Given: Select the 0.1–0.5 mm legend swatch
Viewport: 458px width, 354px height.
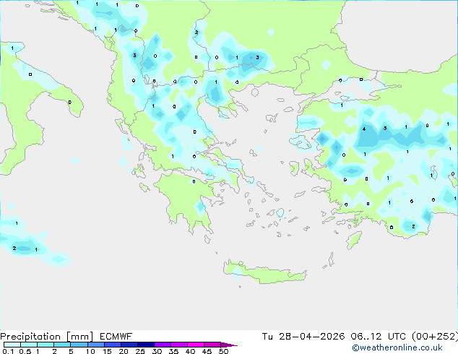Looking at the screenshot, I should tap(12, 345).
